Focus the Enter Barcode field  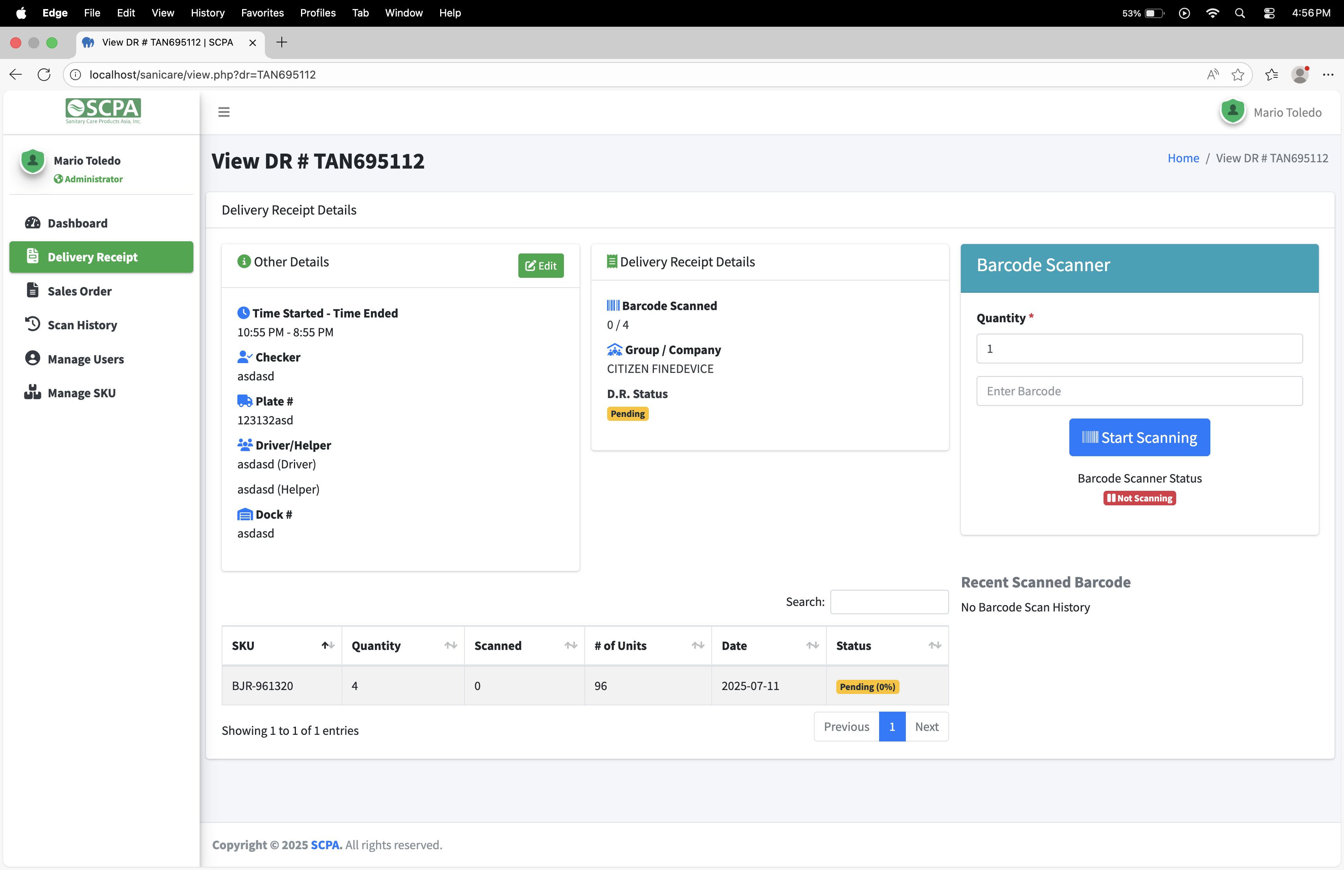1139,391
